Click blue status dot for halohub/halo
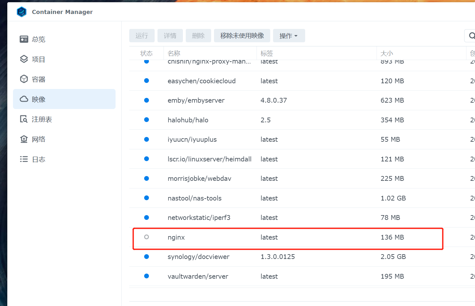Viewport: 475px width, 306px height. click(x=146, y=119)
